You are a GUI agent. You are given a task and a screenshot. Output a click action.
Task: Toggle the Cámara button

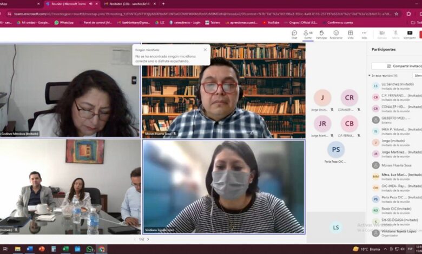pos(382,35)
